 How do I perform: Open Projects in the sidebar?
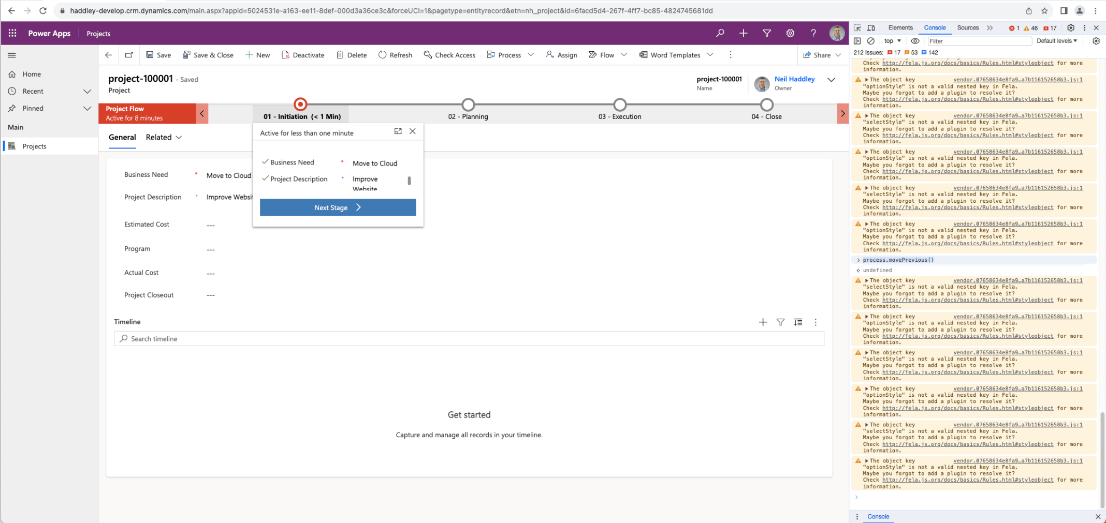[34, 146]
